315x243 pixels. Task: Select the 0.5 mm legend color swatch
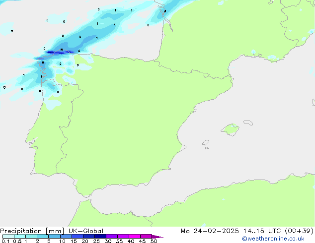coord(20,237)
